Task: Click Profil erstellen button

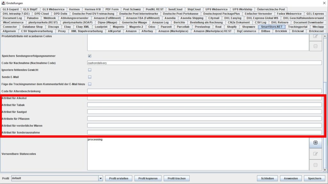Action: click(119, 178)
